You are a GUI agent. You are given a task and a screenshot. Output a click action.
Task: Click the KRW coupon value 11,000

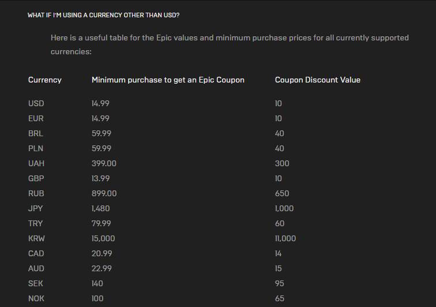(x=285, y=238)
